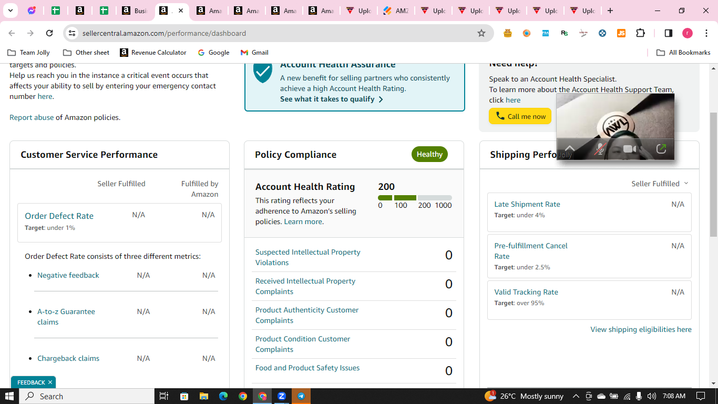Open the Revenue Calculator bookmark
Screen dimensions: 718x404
(x=153, y=53)
